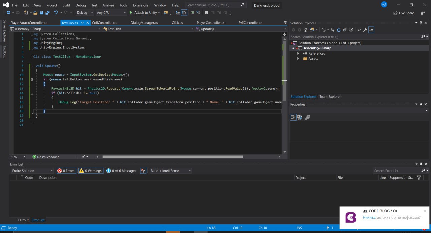Screen dimensions: 431x233
Task: Click the Attach to Unity button label
Action: click(145, 13)
